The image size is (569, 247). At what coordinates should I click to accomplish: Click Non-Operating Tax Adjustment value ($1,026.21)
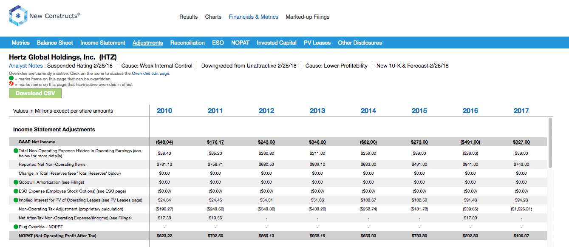pos(521,209)
